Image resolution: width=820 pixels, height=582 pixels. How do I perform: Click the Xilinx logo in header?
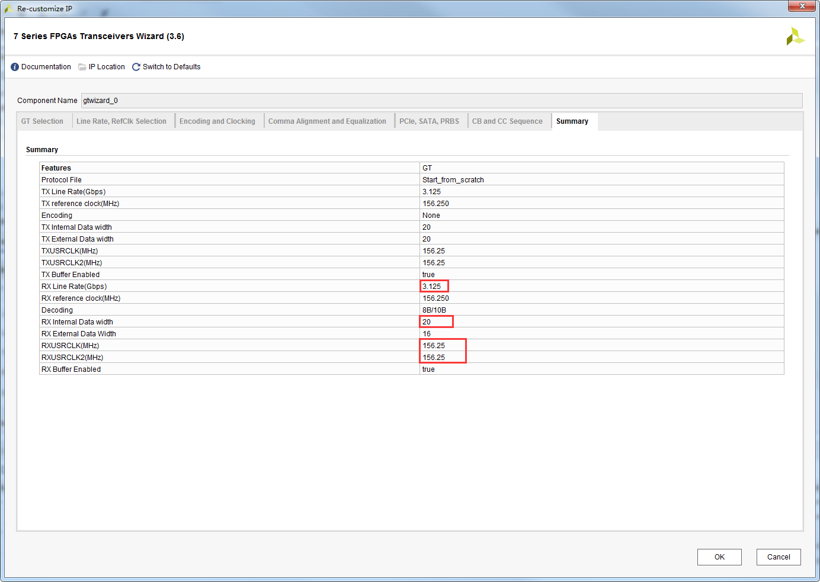click(795, 37)
